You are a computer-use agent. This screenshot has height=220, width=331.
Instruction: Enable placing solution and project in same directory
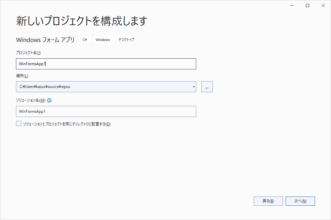(x=19, y=124)
